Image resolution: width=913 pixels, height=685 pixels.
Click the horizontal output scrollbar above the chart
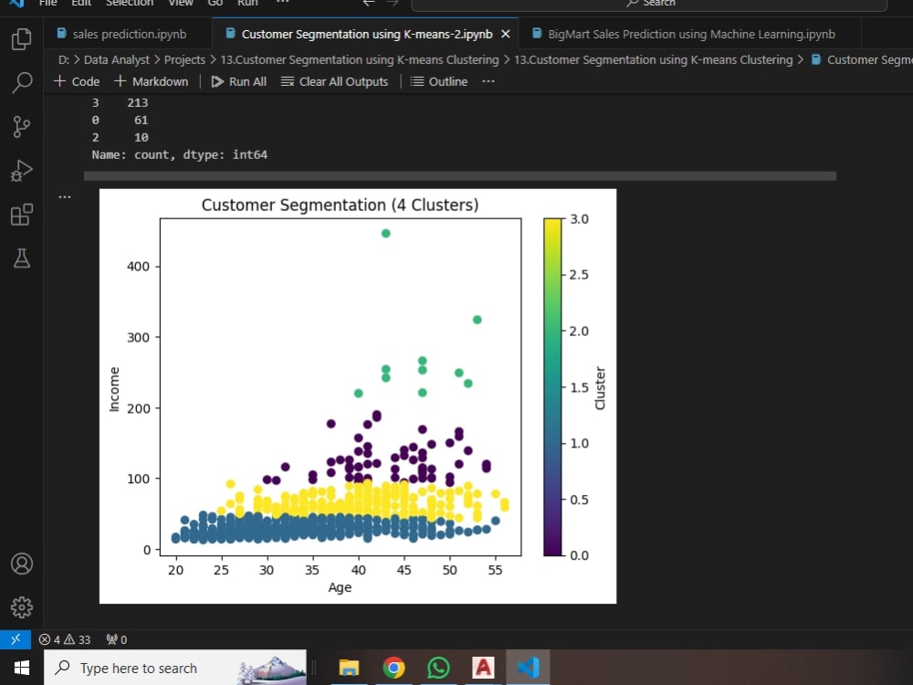click(460, 176)
